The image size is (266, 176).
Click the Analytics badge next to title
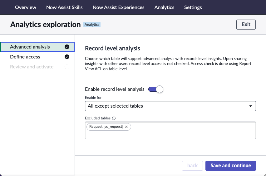pos(92,25)
